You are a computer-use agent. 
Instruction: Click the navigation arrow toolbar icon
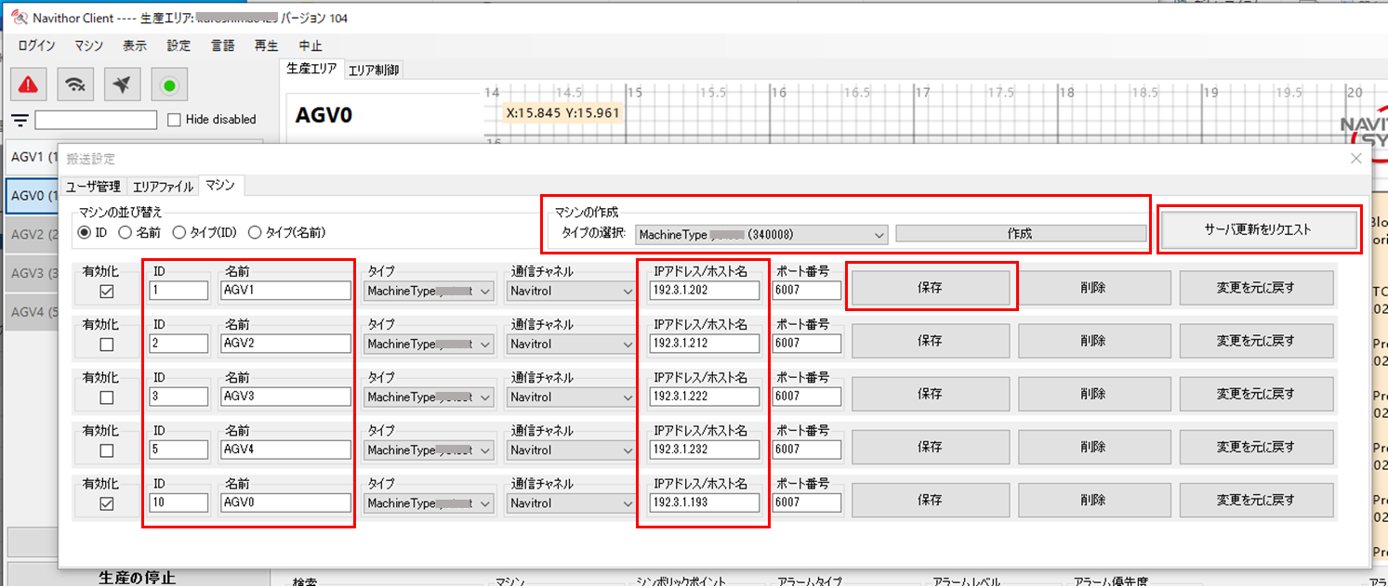[123, 85]
